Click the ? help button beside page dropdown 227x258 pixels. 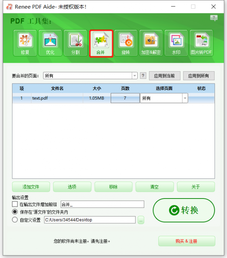(143, 76)
